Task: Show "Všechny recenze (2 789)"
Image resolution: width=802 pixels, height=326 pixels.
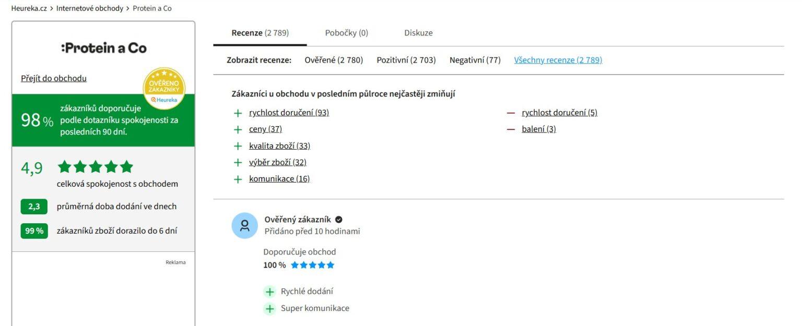Action: tap(558, 59)
